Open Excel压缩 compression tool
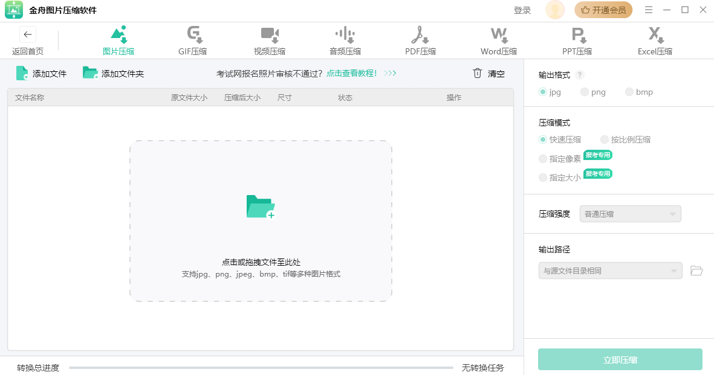The height and width of the screenshot is (375, 714). [655, 34]
